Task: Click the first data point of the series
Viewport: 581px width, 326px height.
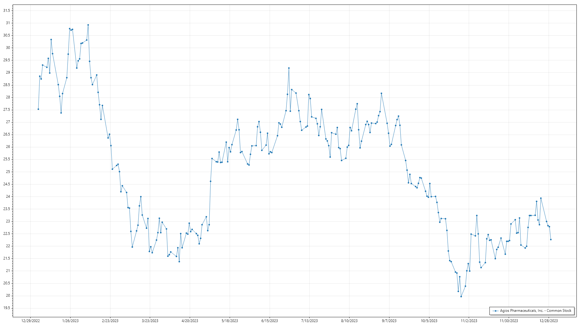Action: coord(38,109)
